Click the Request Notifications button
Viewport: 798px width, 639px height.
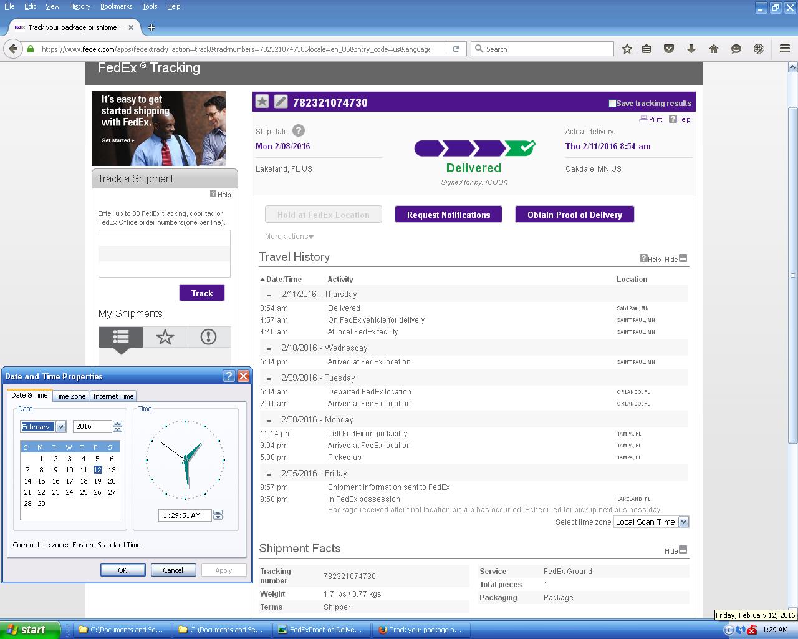(x=448, y=215)
